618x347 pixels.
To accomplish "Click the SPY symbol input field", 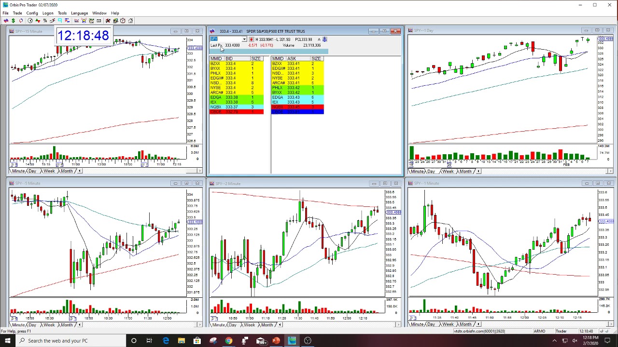I will (x=226, y=39).
